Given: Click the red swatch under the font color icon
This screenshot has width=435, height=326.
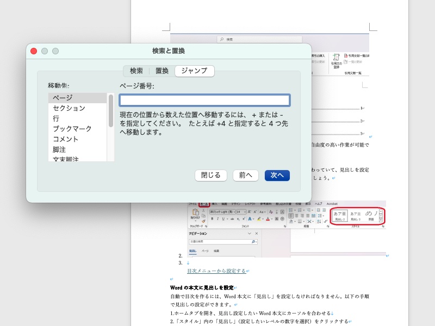Looking at the screenshot, I should click(x=268, y=221).
